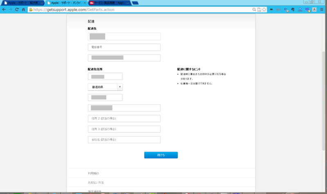The image size is (327, 194).
Task: Open the Hatena Bookmark B! extension
Action: pyautogui.click(x=286, y=10)
